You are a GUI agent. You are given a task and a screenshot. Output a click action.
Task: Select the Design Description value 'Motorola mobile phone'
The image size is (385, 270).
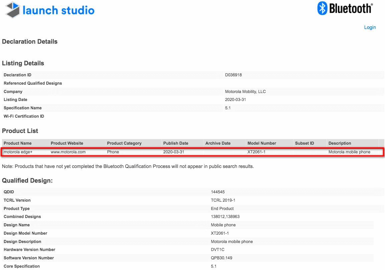tap(232, 242)
